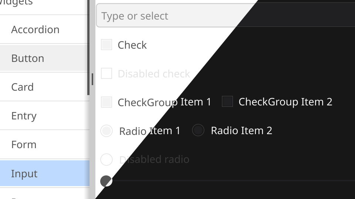The height and width of the screenshot is (199, 355).
Task: Click the split pane drag handle
Action: (x=92, y=79)
